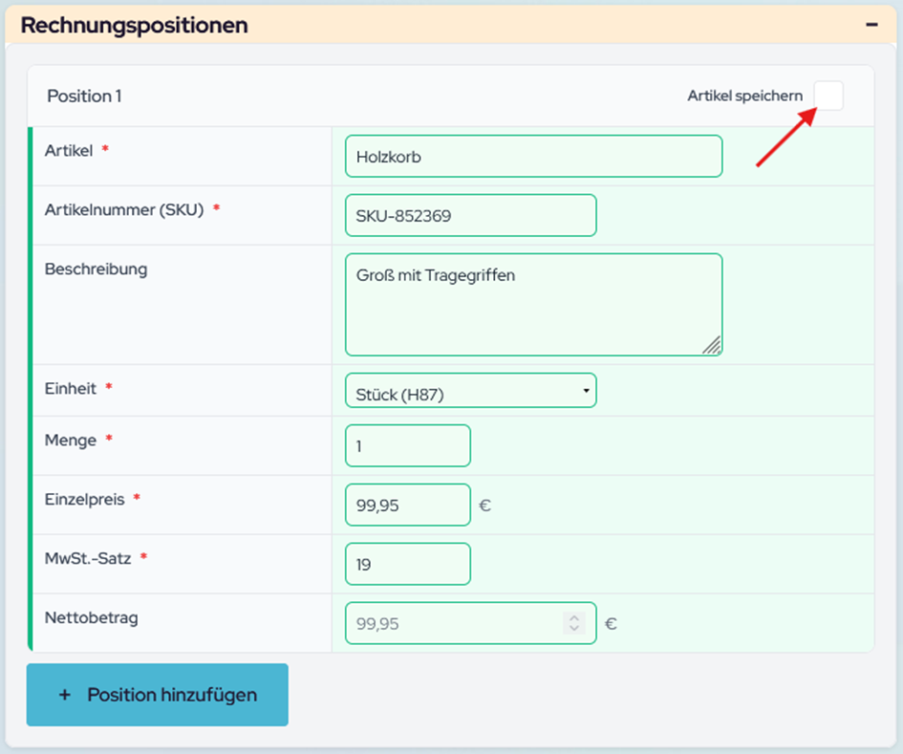The image size is (903, 754).
Task: Click the Rechnungspositionen section title
Action: pos(134,25)
